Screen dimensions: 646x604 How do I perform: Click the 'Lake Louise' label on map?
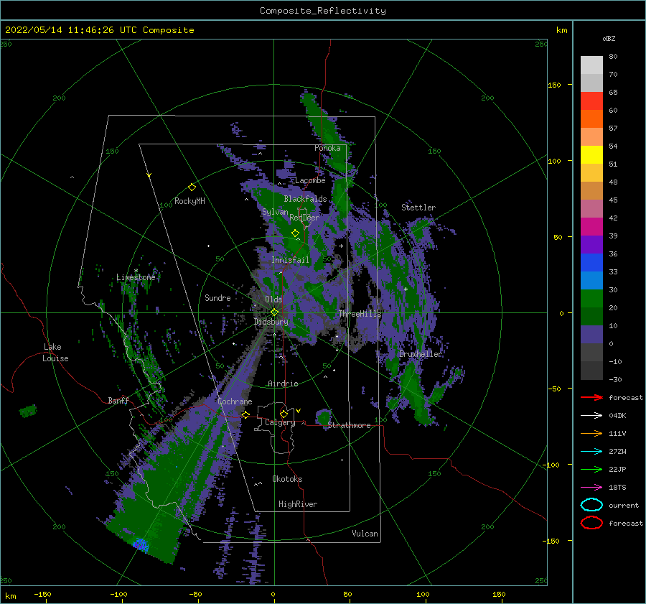[x=55, y=353]
